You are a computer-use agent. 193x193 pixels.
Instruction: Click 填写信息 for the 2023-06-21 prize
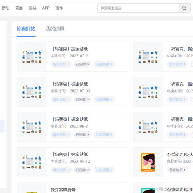coord(61,135)
